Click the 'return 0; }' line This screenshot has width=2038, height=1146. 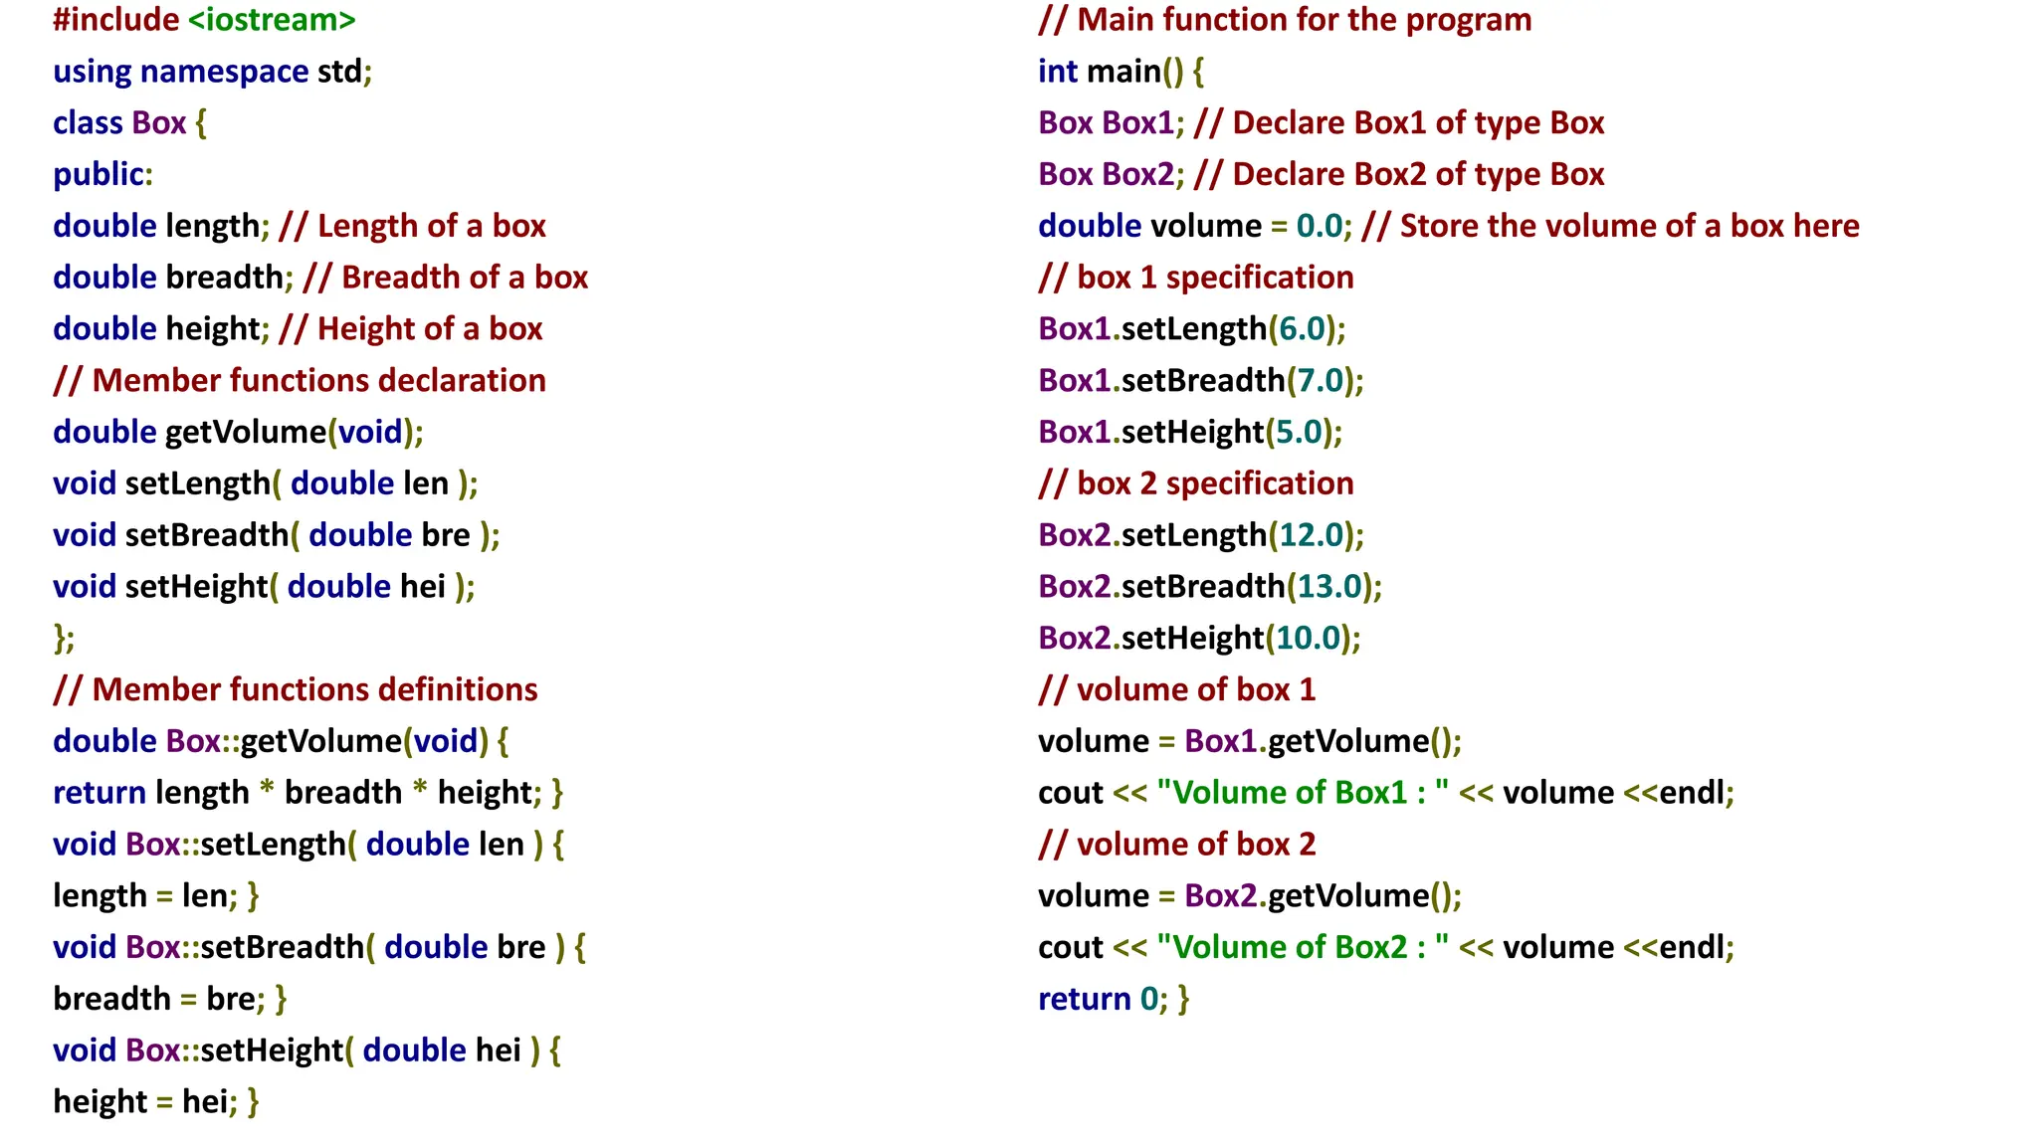coord(1113,999)
